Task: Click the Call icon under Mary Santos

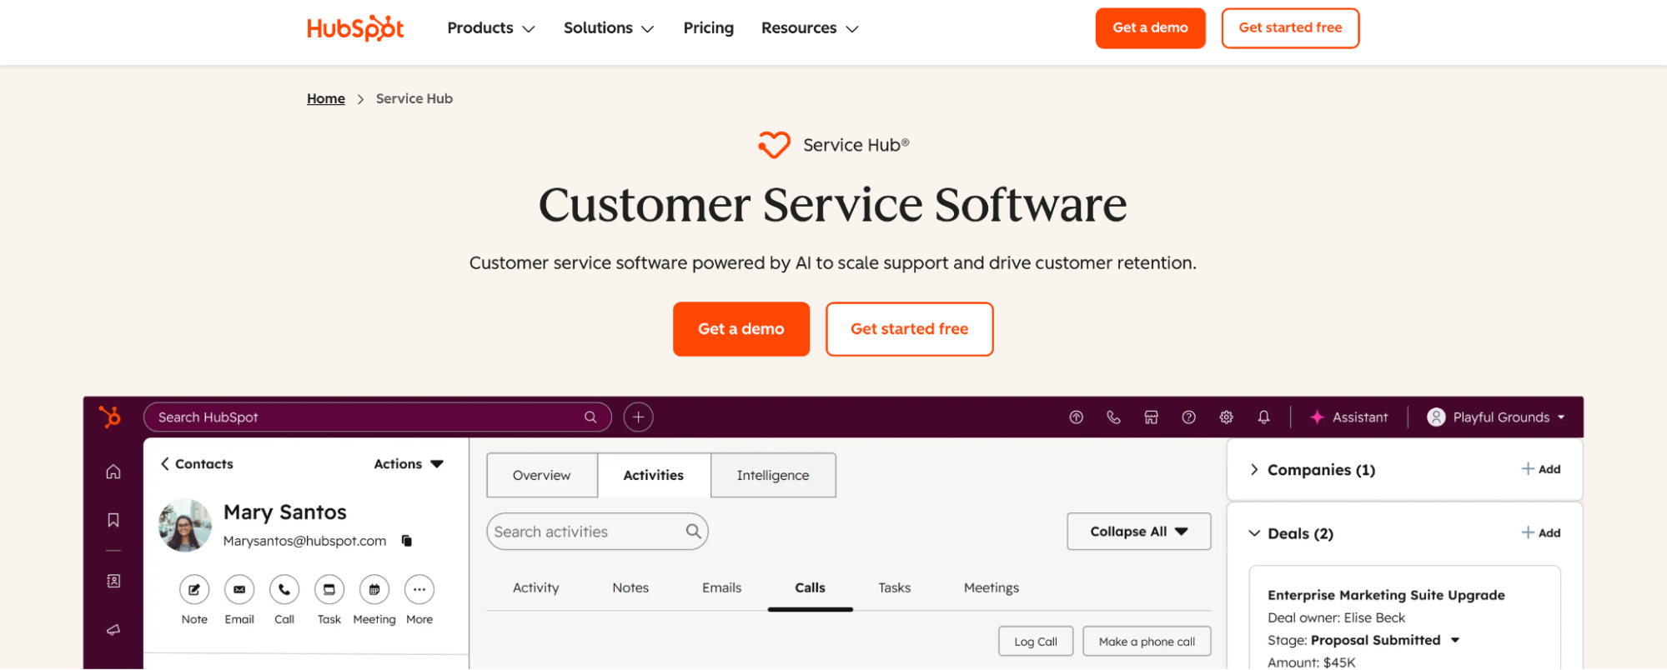Action: pos(284,589)
